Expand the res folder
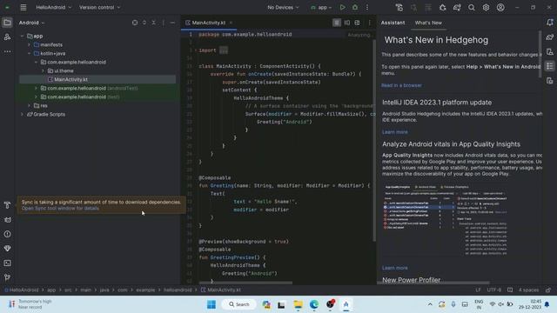Viewport: 557px width, 313px height. [x=29, y=106]
